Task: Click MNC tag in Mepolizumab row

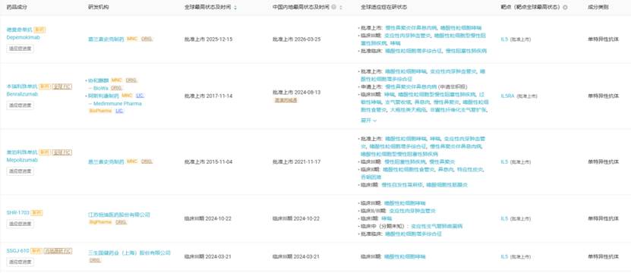Action: [132, 162]
